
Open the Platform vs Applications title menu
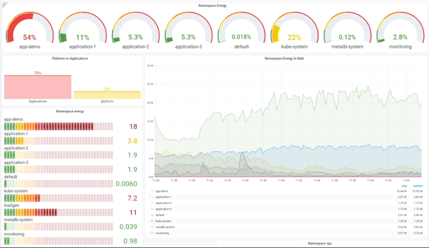tap(70, 58)
